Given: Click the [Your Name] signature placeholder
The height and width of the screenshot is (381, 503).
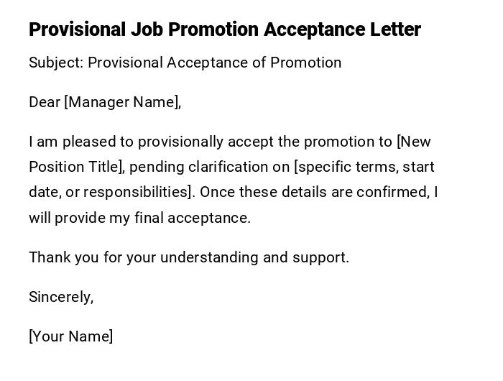Looking at the screenshot, I should 70,336.
